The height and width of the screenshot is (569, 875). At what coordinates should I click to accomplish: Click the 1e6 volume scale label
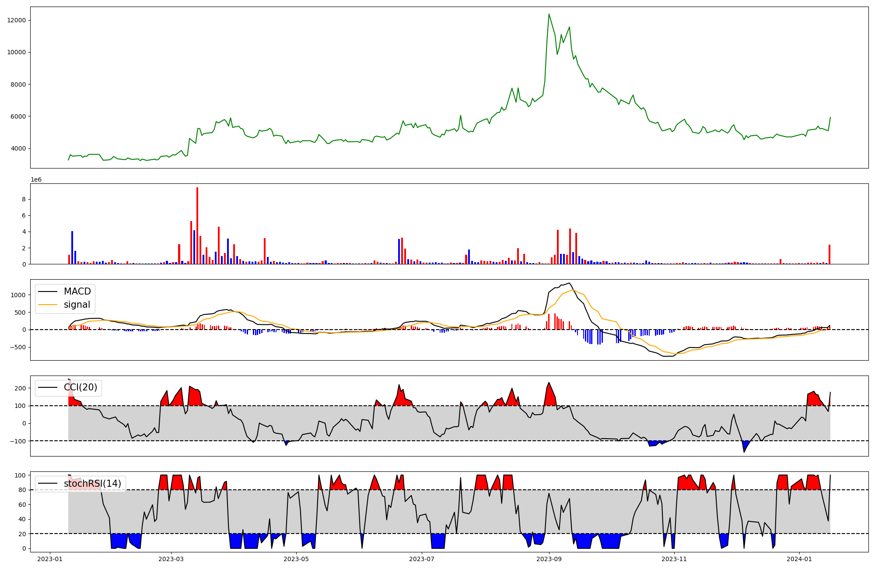36,180
